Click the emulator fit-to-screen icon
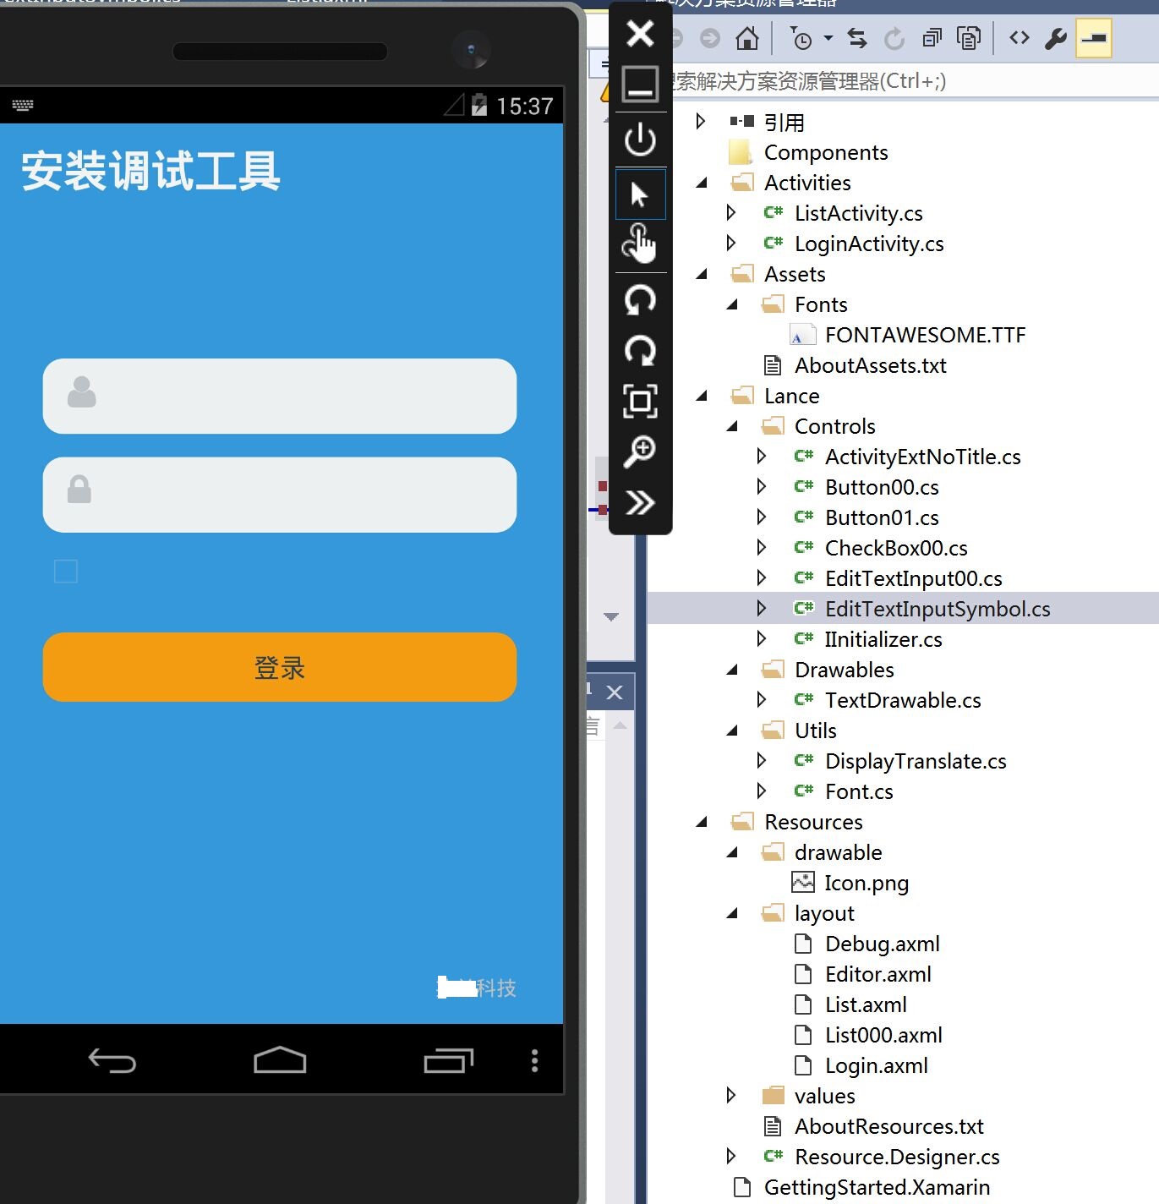 (640, 401)
